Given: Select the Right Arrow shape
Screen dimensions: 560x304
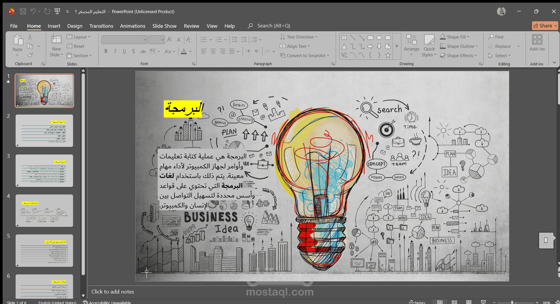Looking at the screenshot, I should (370, 46).
